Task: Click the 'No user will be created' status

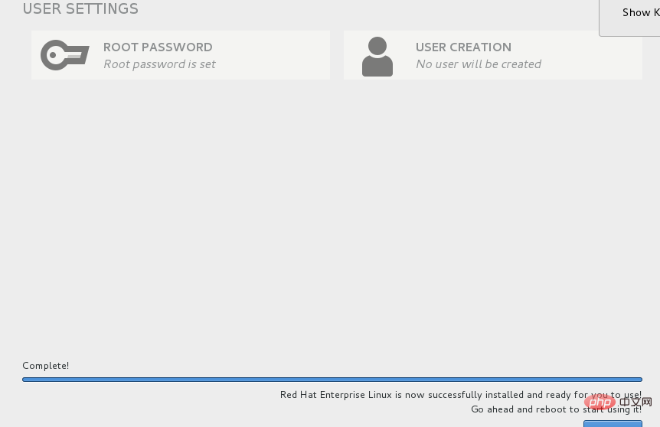Action: (x=479, y=64)
